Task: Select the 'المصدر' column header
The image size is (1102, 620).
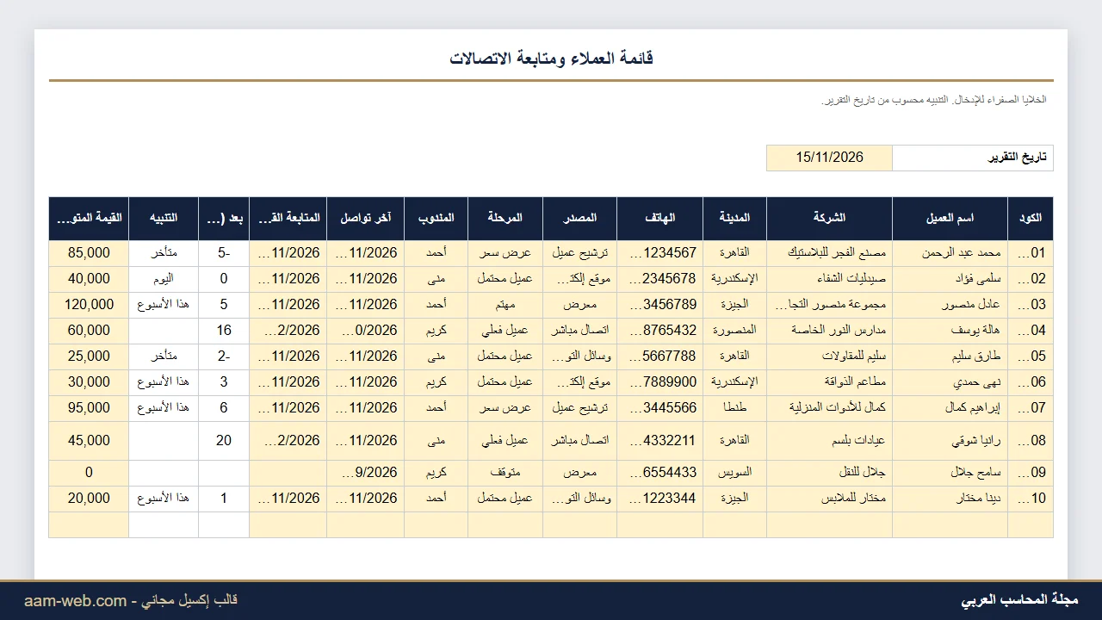Action: 579,219
